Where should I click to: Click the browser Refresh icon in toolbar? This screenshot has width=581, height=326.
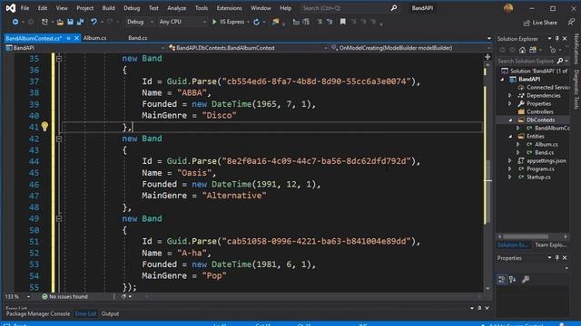256,22
